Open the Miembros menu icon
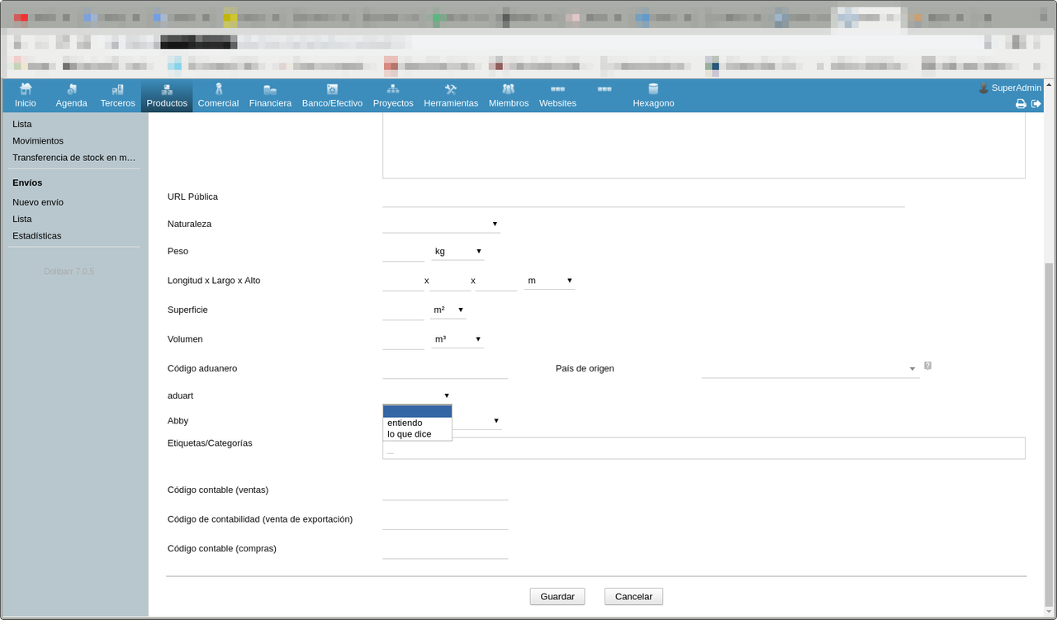 tap(509, 89)
